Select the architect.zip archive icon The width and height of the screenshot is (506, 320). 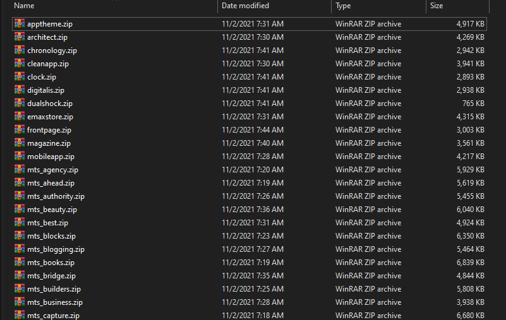click(x=20, y=37)
